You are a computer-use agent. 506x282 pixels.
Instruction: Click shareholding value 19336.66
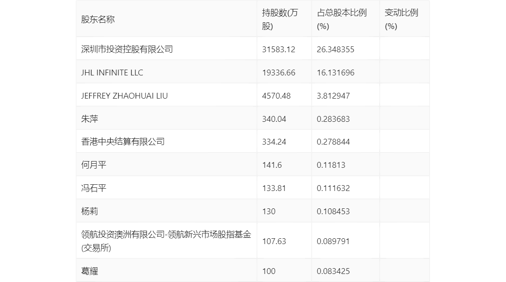point(278,73)
